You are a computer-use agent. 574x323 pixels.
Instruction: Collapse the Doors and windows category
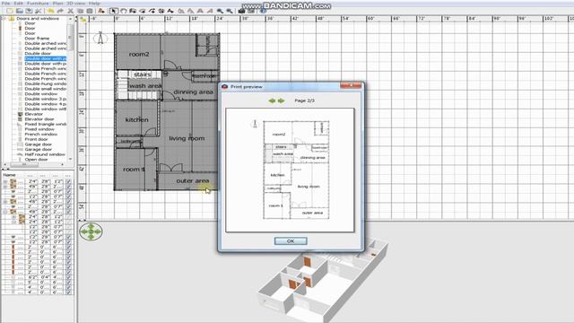[4, 18]
